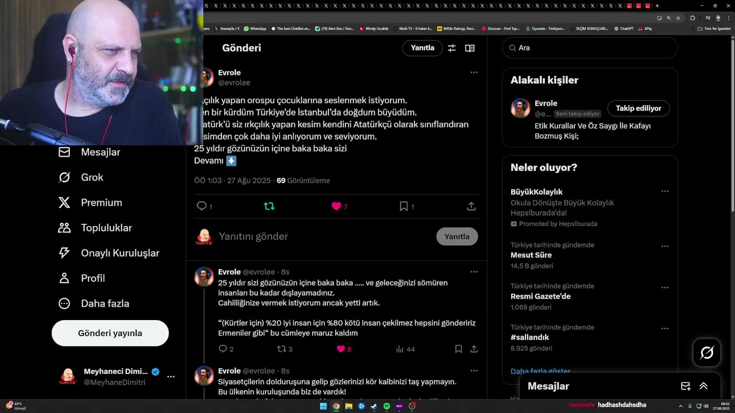Open more options on the main Evrole post
Screen dimensions: 735x413
(474, 72)
